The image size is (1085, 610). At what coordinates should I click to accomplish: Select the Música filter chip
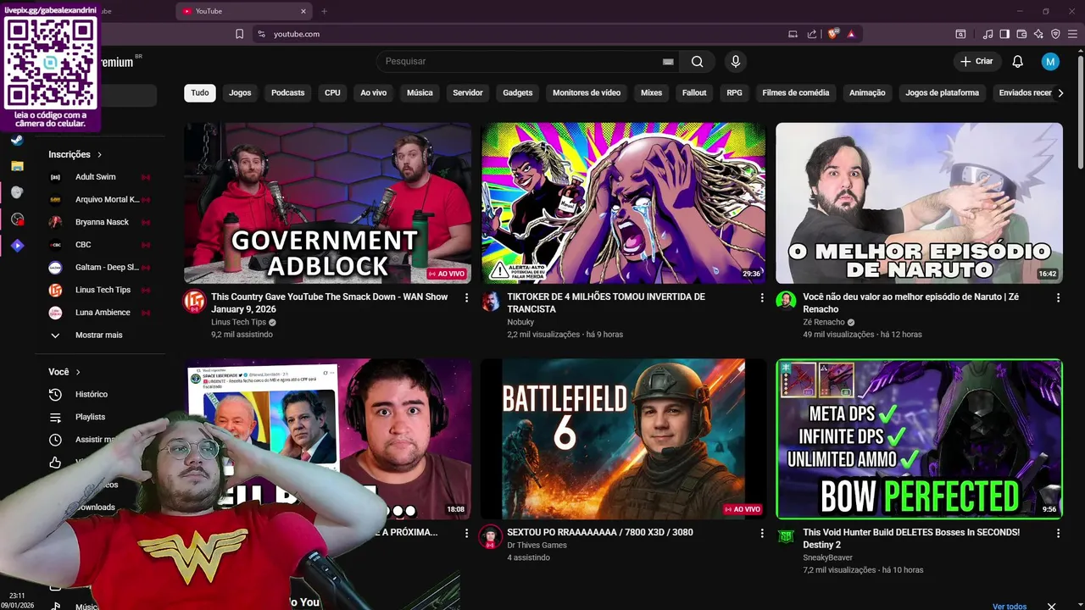coord(420,92)
